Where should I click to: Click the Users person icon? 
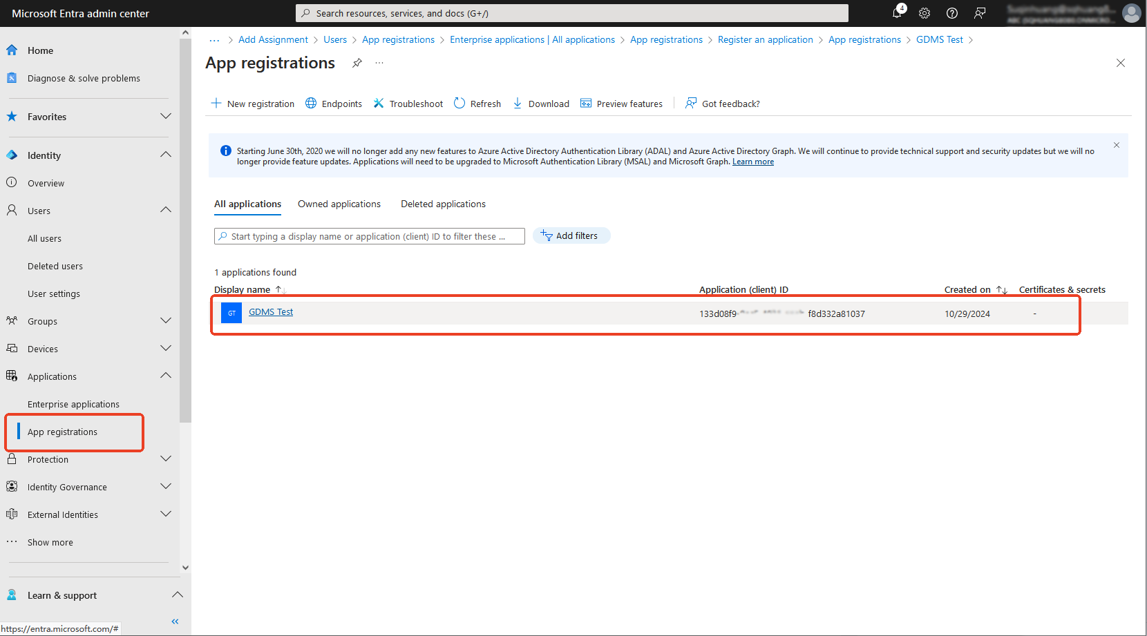(x=12, y=211)
